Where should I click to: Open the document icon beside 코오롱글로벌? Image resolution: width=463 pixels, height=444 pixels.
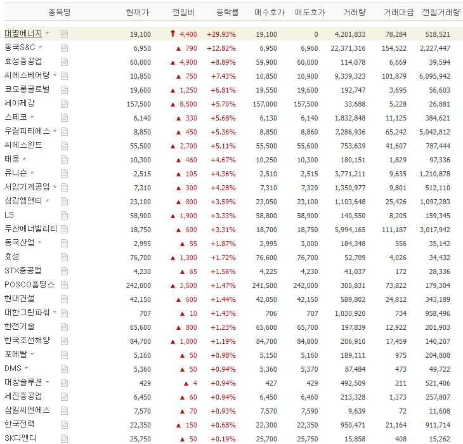pyautogui.click(x=64, y=89)
